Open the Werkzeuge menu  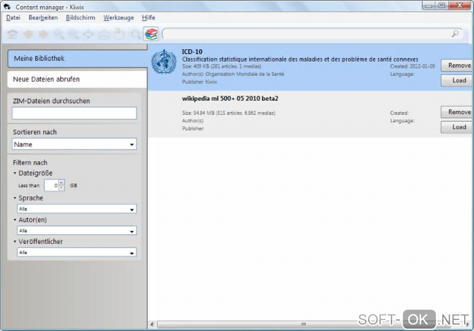(118, 18)
